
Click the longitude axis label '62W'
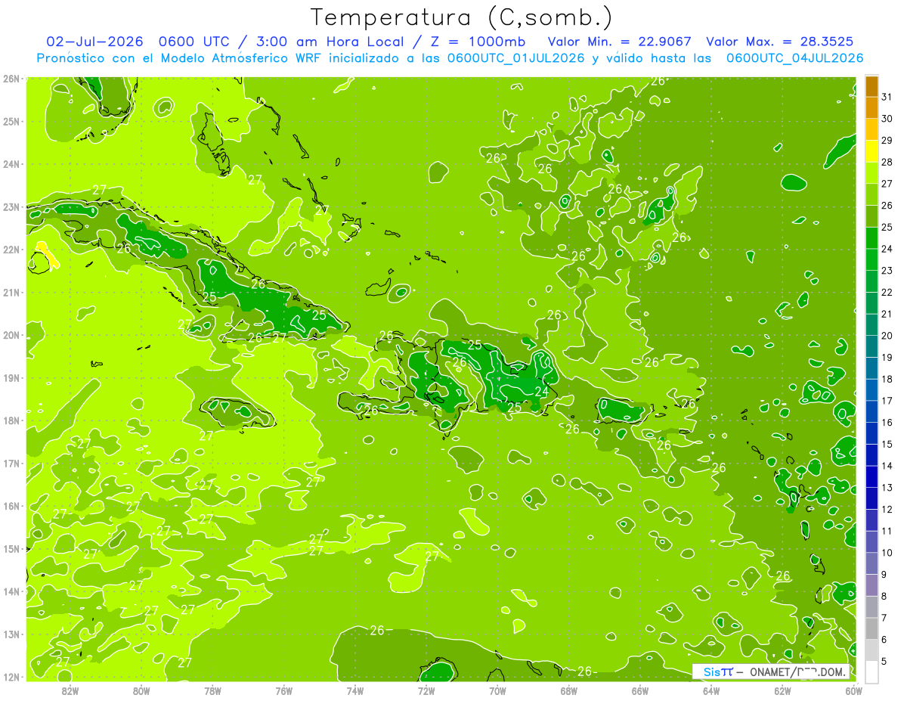click(783, 690)
